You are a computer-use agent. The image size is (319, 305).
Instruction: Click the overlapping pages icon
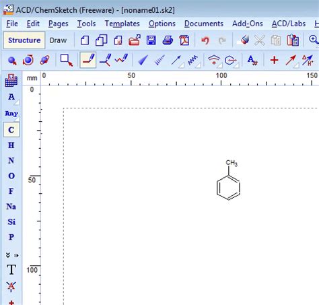[x=102, y=40]
